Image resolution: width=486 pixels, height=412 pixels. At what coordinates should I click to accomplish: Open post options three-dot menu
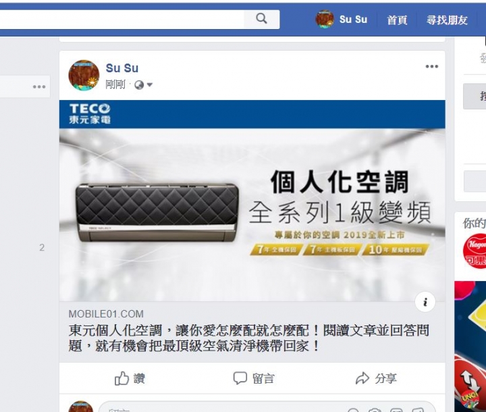[432, 66]
